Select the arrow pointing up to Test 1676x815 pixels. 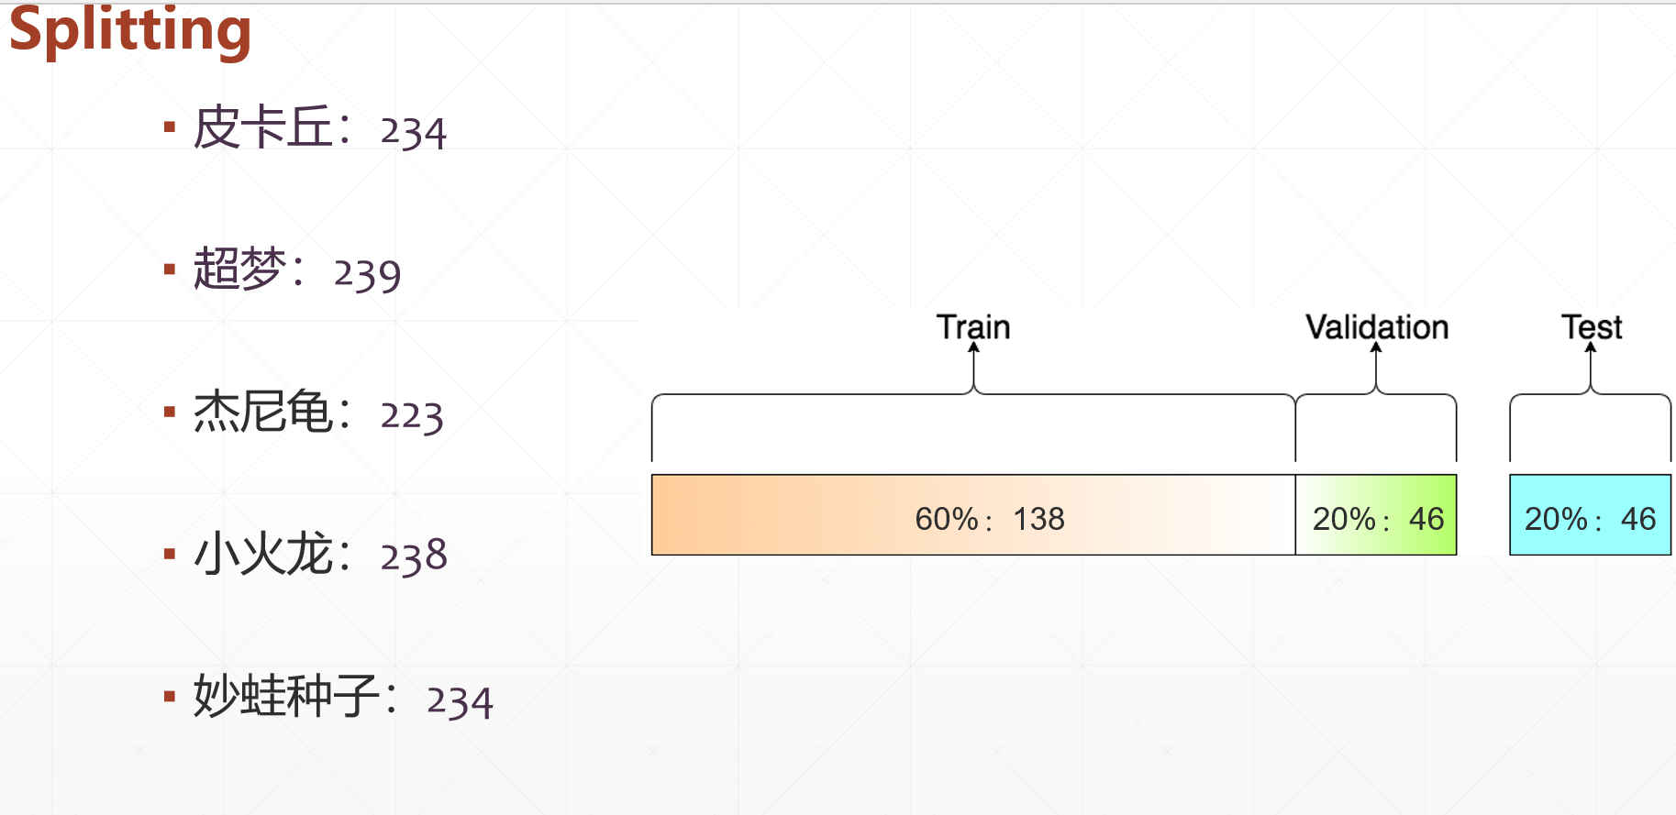tap(1591, 367)
